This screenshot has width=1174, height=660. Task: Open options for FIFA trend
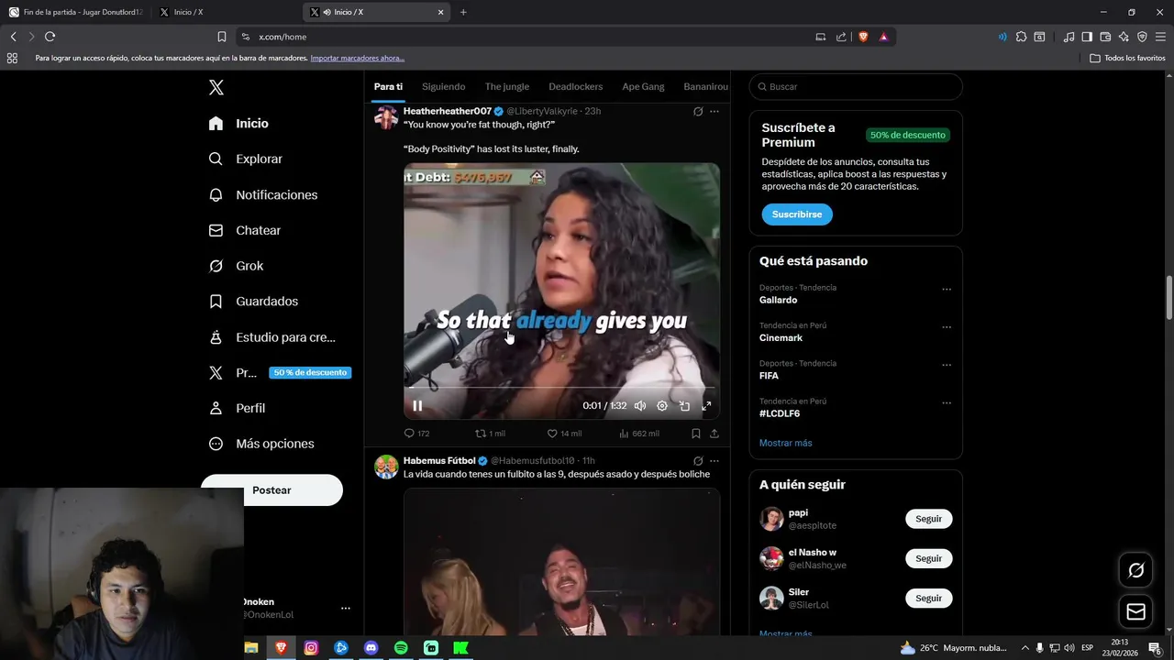click(947, 365)
